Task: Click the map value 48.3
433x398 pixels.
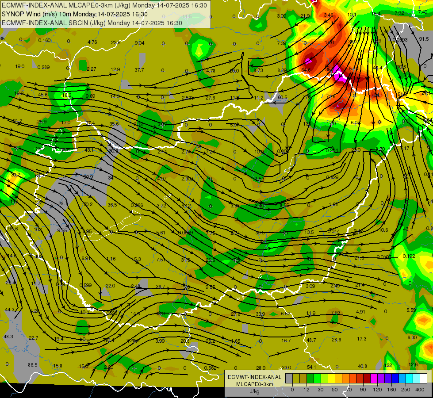Action: [x=8, y=337]
